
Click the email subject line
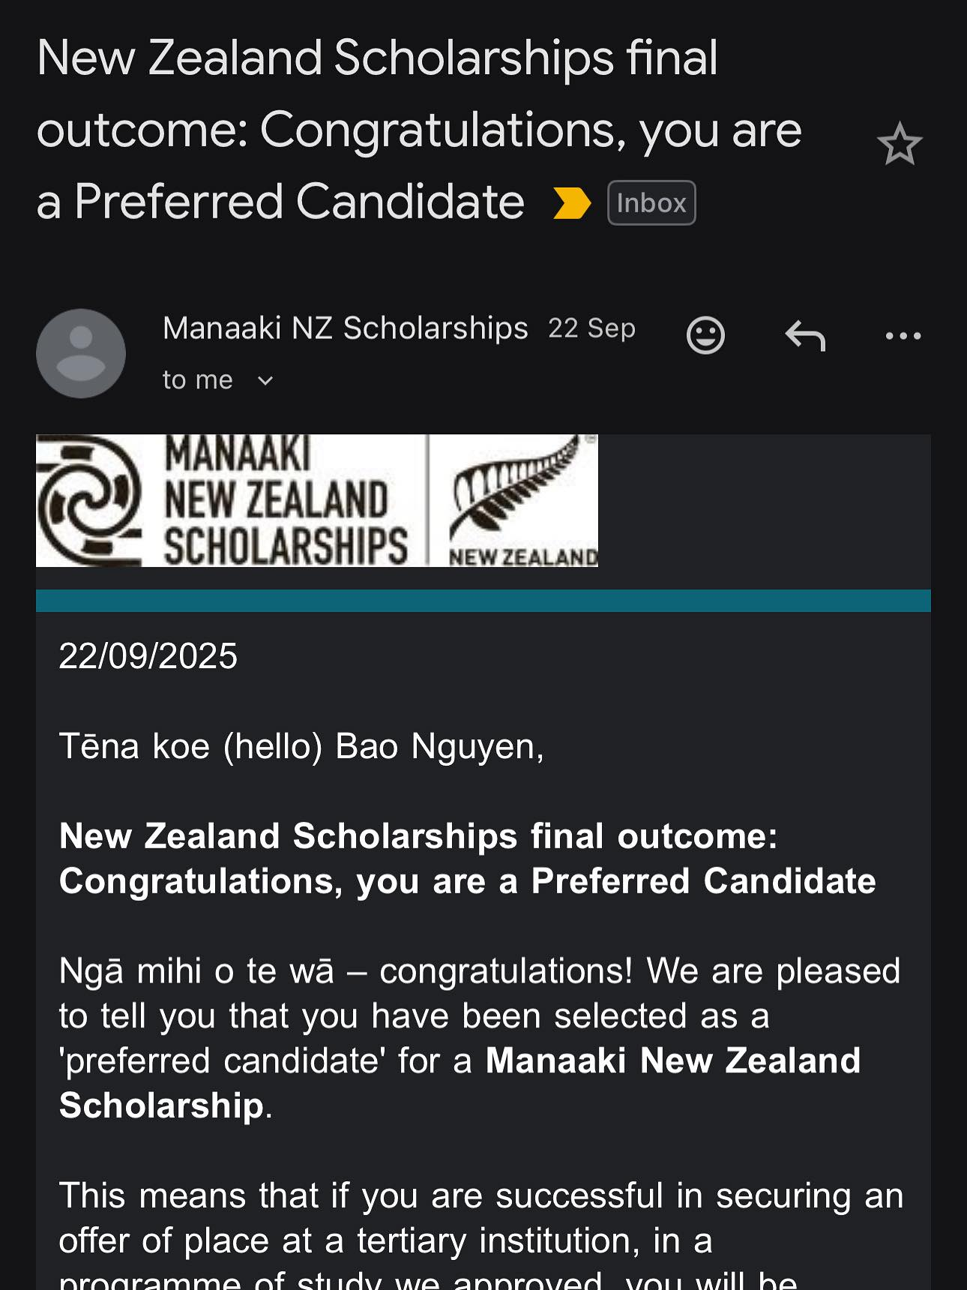(x=420, y=127)
